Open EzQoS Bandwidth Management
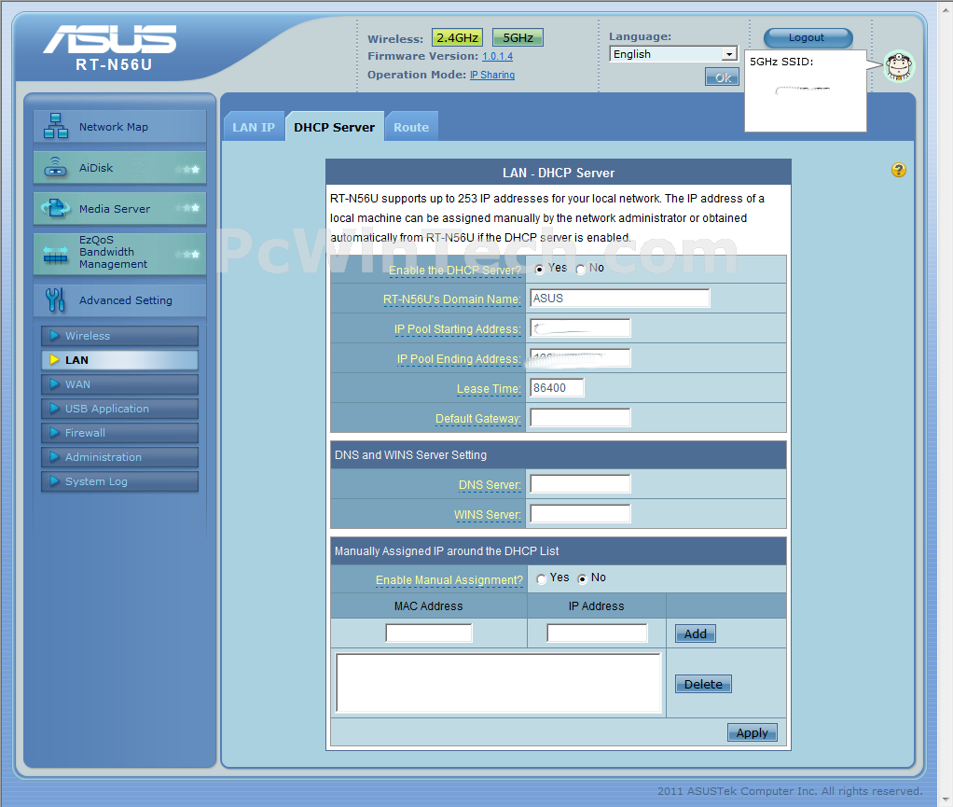The image size is (953, 807). pyautogui.click(x=119, y=254)
